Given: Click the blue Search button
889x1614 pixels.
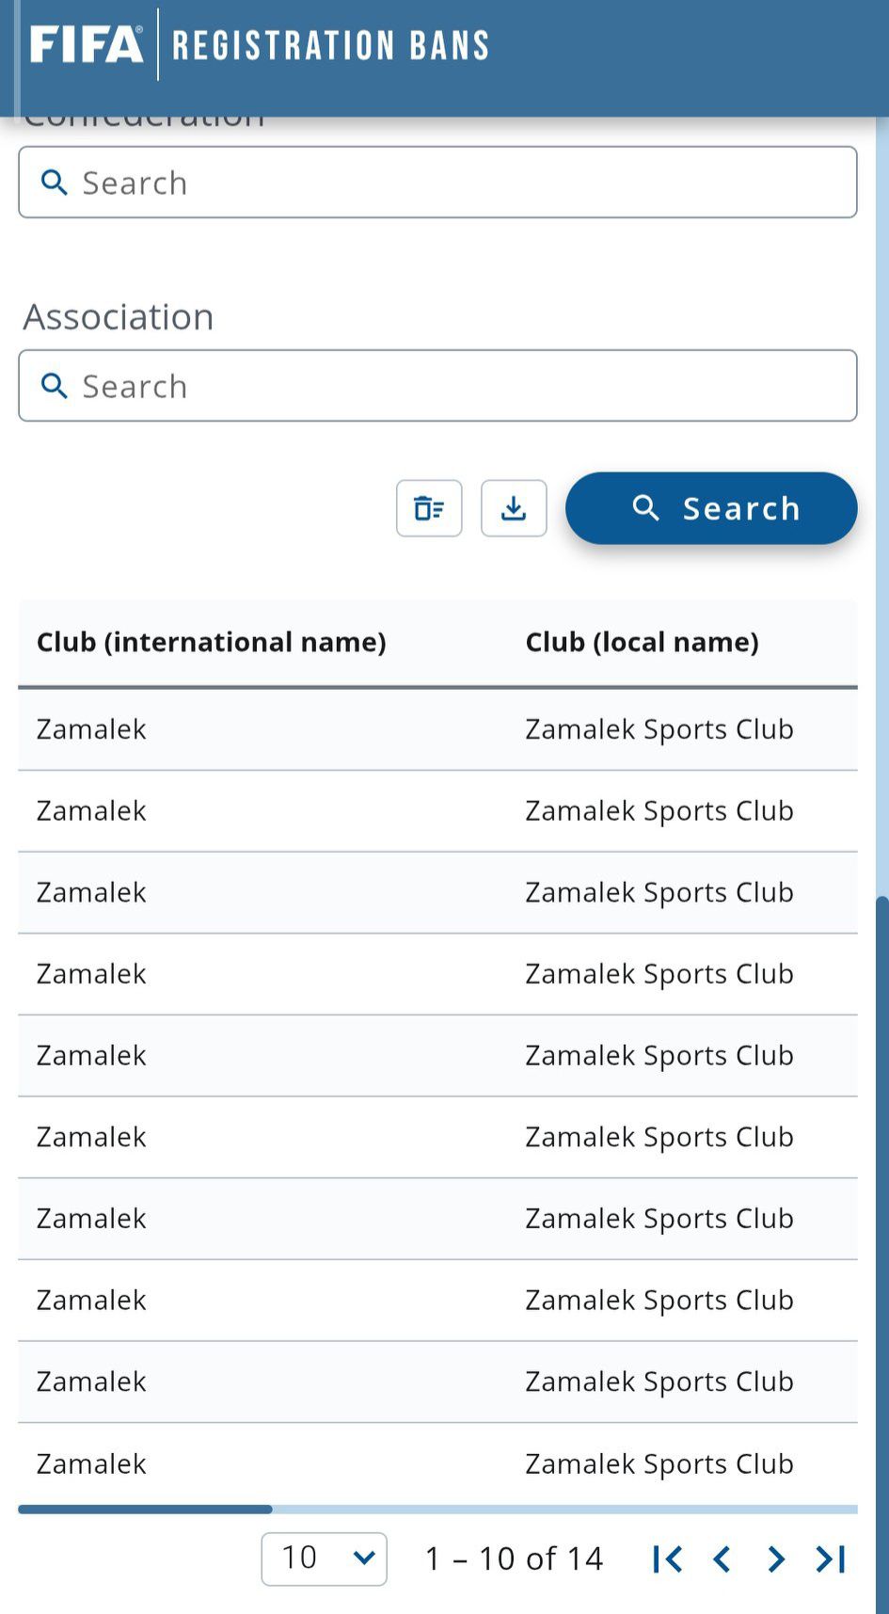Looking at the screenshot, I should click(x=711, y=508).
